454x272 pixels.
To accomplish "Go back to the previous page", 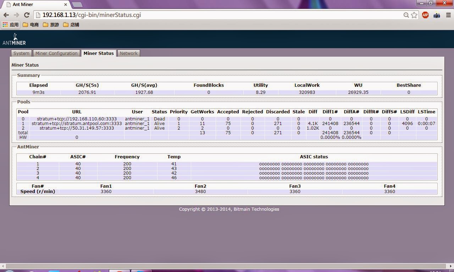I will 6,15.
